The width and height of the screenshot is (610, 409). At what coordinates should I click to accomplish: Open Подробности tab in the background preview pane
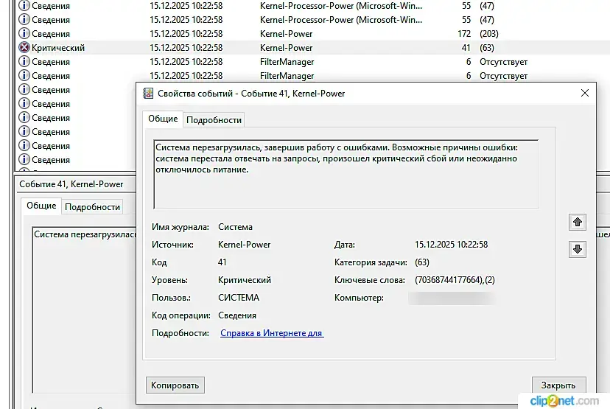(92, 207)
